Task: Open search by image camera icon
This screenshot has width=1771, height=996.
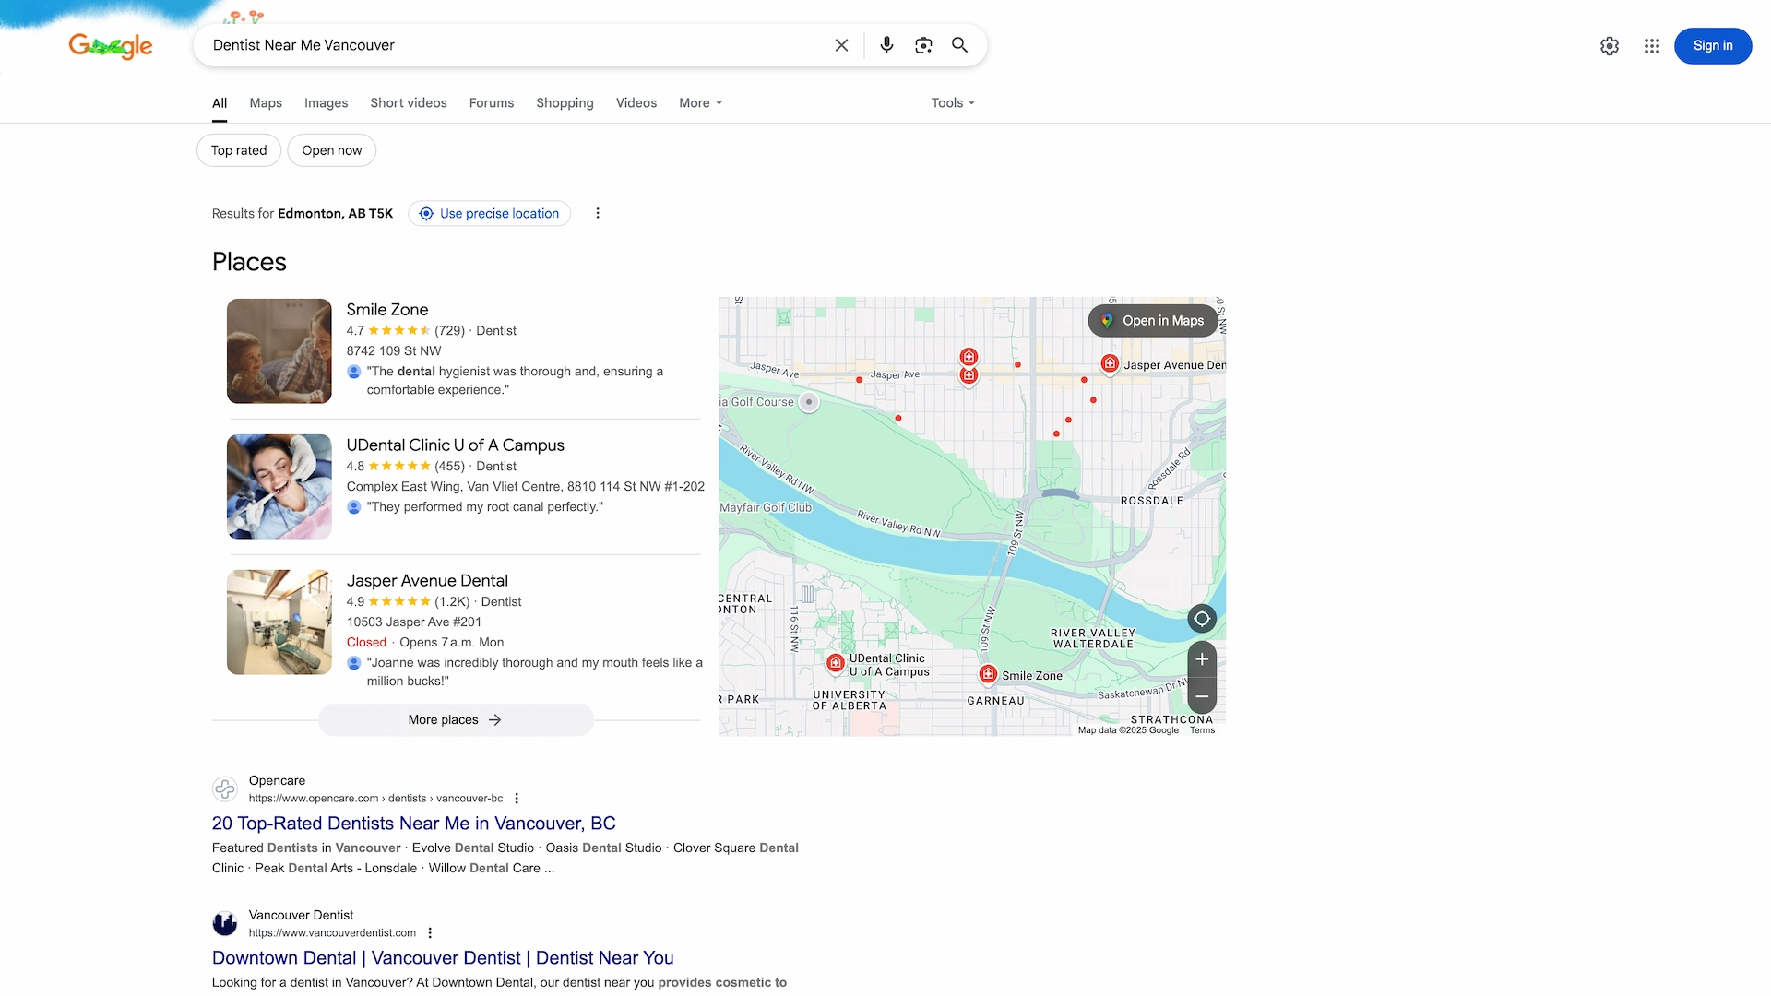Action: pos(923,45)
